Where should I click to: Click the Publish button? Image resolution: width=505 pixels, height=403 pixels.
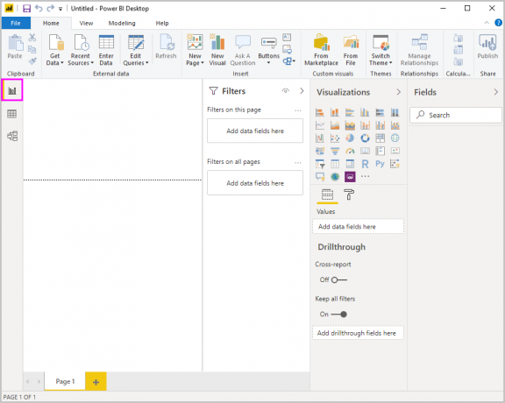487,47
